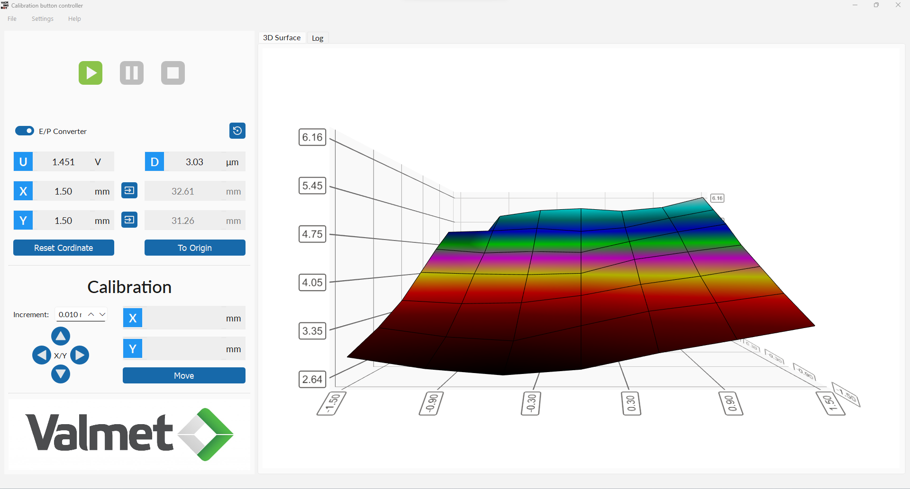Screen dimensions: 910x489
Task: Click the left arrow jog button
Action: point(42,355)
